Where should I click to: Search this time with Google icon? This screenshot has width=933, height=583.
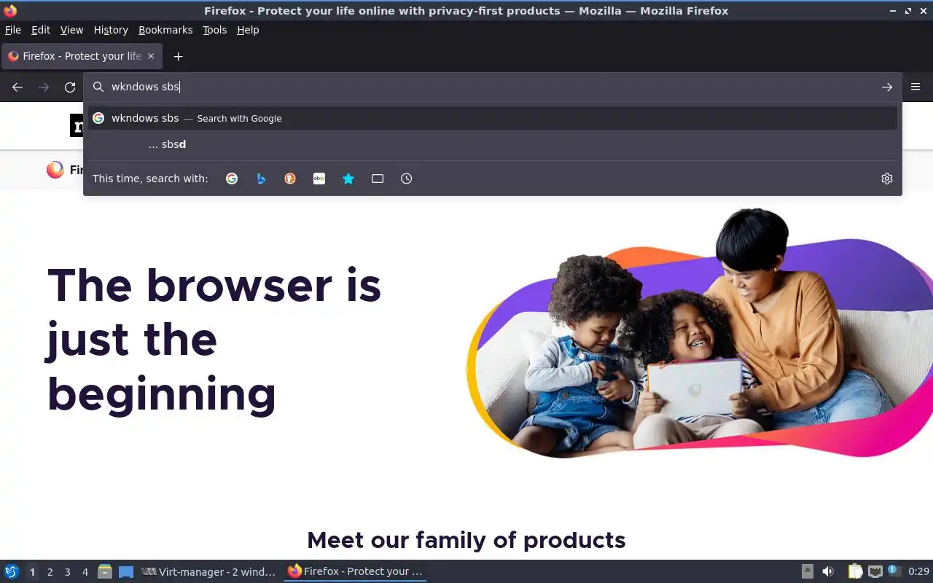[x=232, y=179]
